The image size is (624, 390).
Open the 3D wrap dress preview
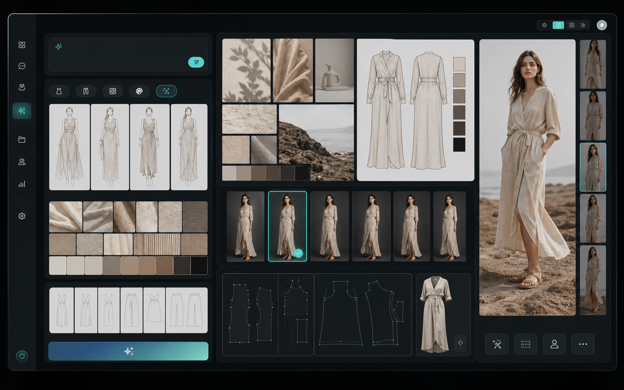(435, 315)
